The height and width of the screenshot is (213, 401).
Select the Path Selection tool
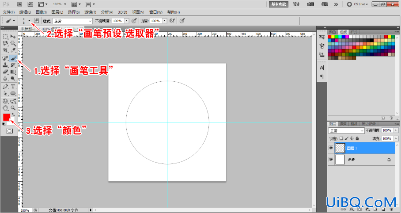5,93
